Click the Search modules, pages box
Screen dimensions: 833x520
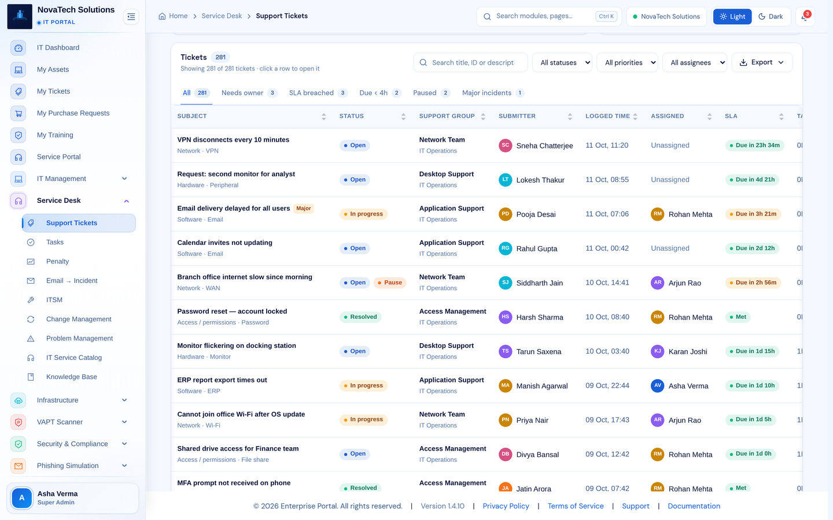click(549, 17)
